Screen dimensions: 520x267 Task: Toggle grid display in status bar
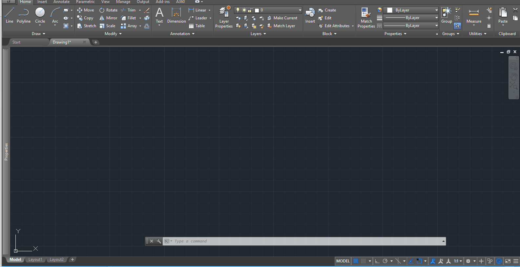click(x=356, y=261)
